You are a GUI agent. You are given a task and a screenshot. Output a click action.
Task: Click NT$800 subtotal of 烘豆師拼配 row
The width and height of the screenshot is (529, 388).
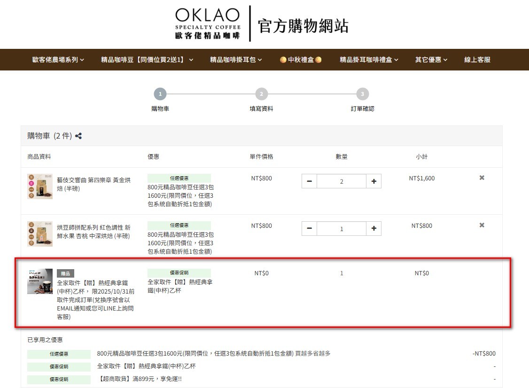(422, 226)
